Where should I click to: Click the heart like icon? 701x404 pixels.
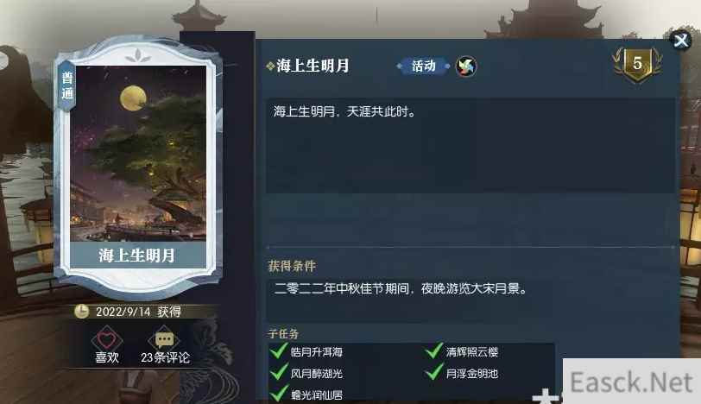106,339
